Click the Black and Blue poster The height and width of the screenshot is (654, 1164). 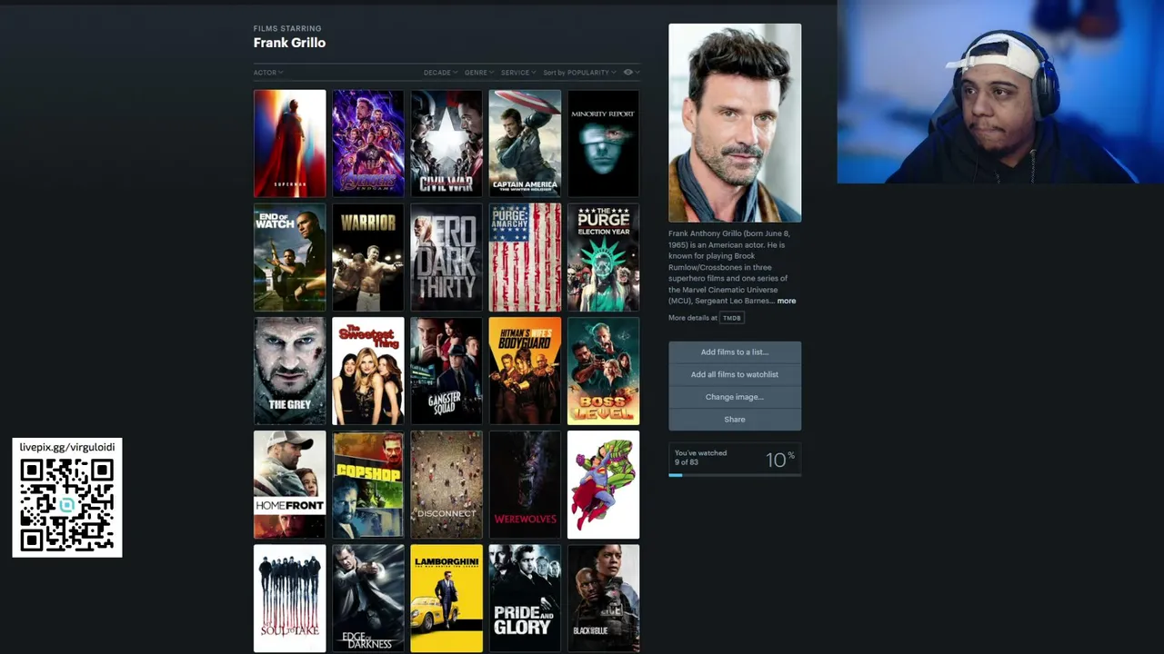point(604,599)
